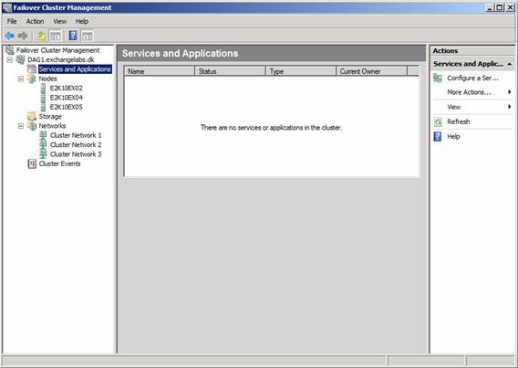Viewport: 518px width, 368px height.
Task: Open the File menu
Action: pos(12,21)
